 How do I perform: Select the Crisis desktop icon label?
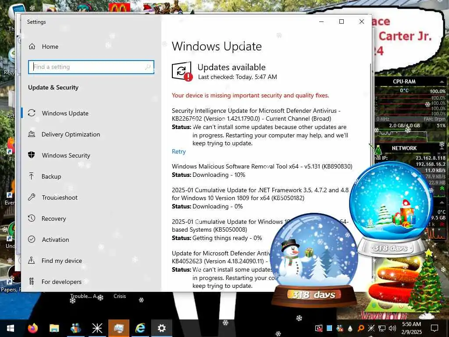tap(120, 296)
